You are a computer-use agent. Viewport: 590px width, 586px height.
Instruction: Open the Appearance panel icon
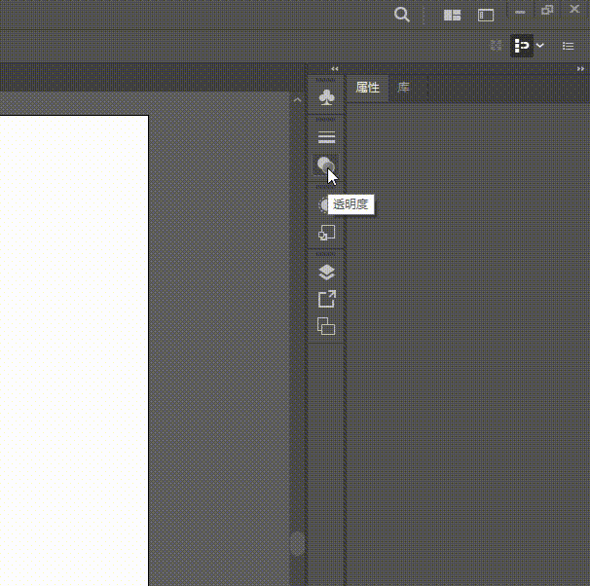(x=323, y=205)
